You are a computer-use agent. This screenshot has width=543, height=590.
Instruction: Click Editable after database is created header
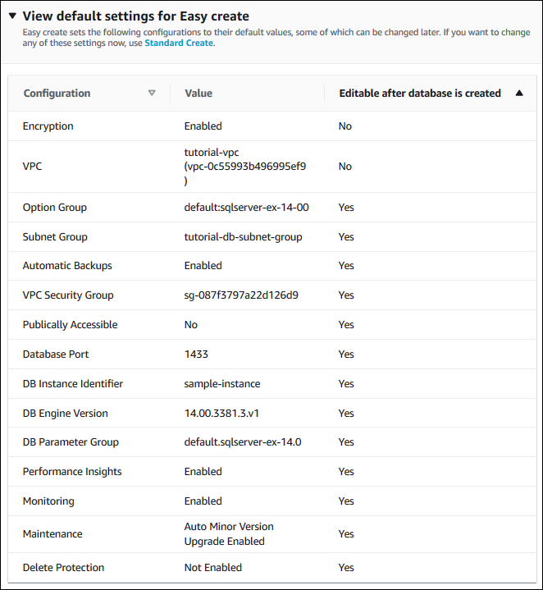[420, 94]
